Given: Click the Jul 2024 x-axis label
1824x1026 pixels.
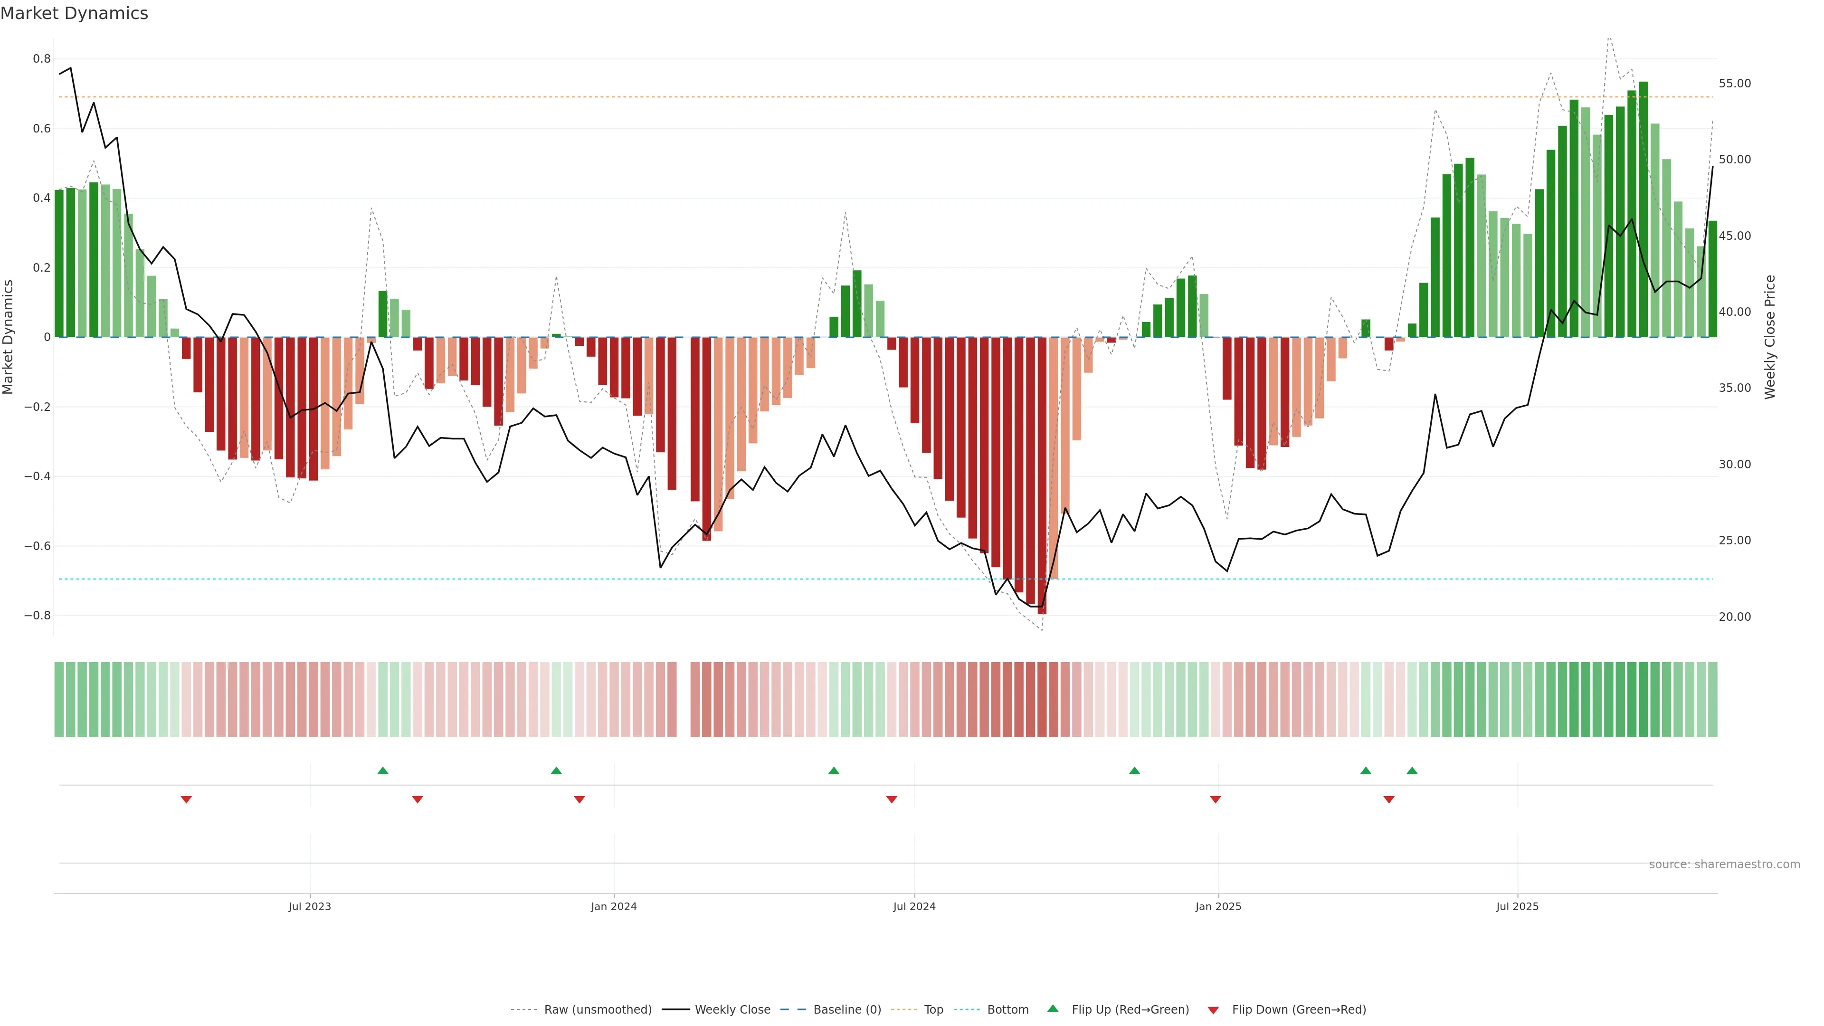Looking at the screenshot, I should [x=914, y=906].
